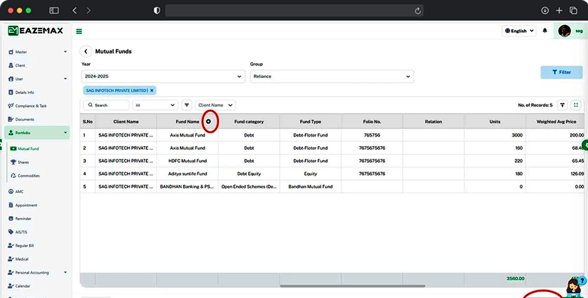Open a new browser tab
Viewport: 588px width, 298px height.
point(559,11)
